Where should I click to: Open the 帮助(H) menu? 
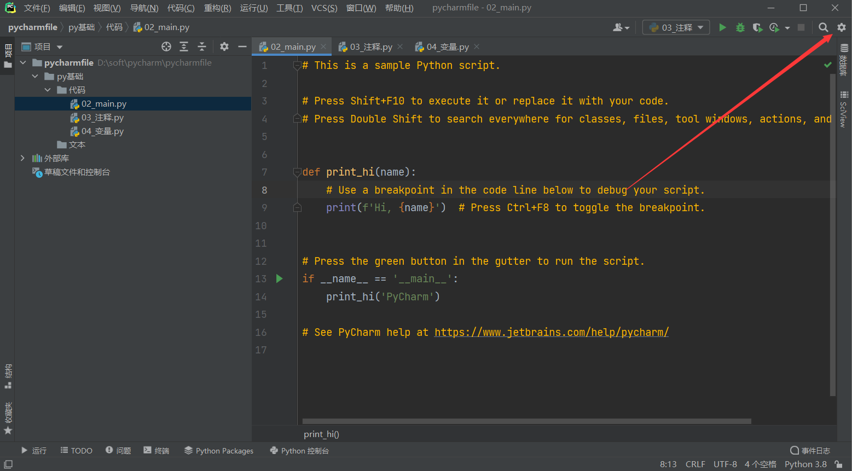[399, 8]
